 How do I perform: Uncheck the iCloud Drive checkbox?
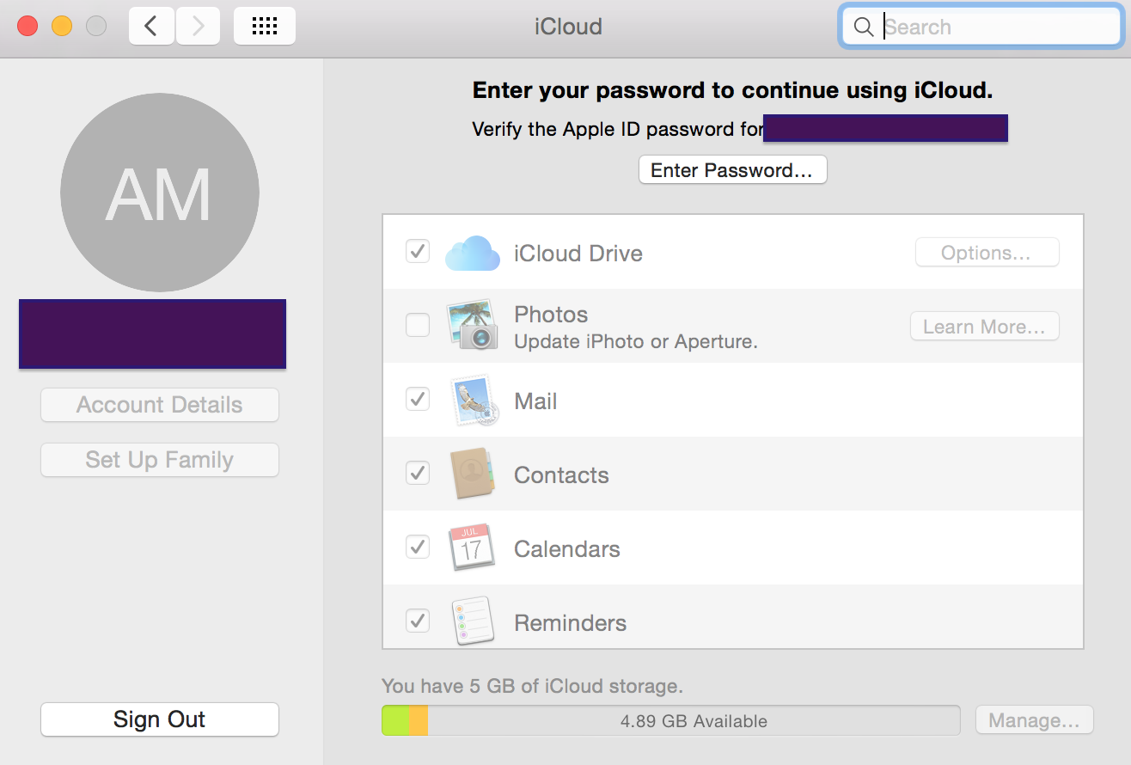pos(418,252)
